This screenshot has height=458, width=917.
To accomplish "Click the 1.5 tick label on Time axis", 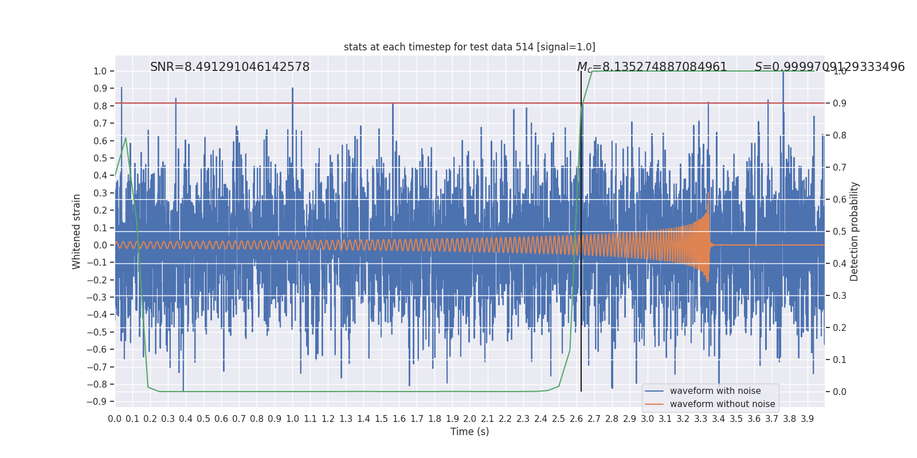I will [x=381, y=419].
